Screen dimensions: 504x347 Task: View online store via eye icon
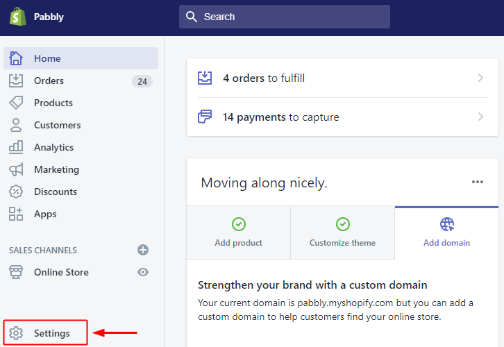point(143,272)
